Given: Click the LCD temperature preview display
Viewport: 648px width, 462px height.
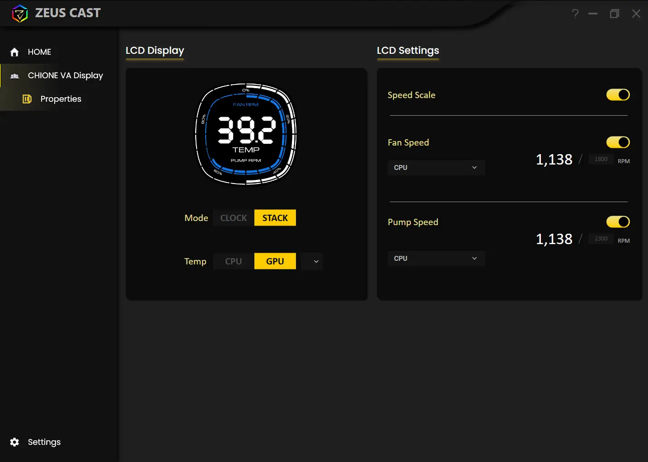Looking at the screenshot, I should pos(246,134).
